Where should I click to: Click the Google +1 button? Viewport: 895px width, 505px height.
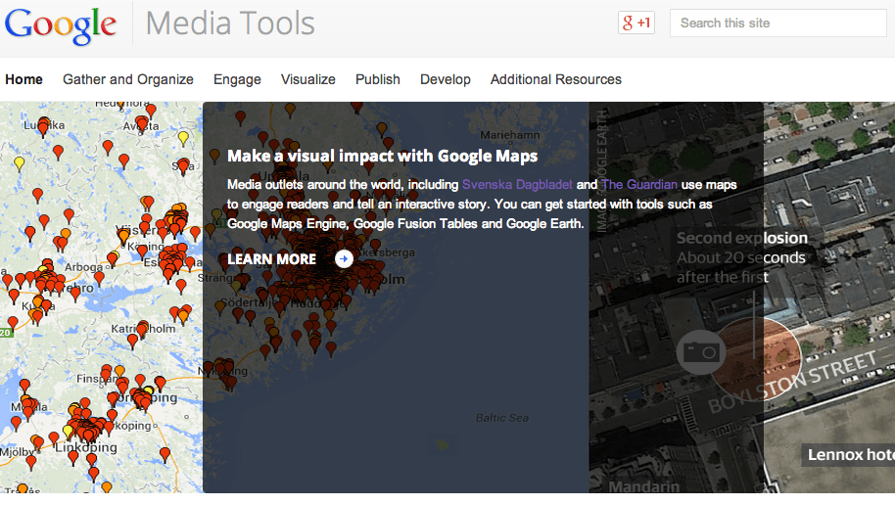coord(636,23)
